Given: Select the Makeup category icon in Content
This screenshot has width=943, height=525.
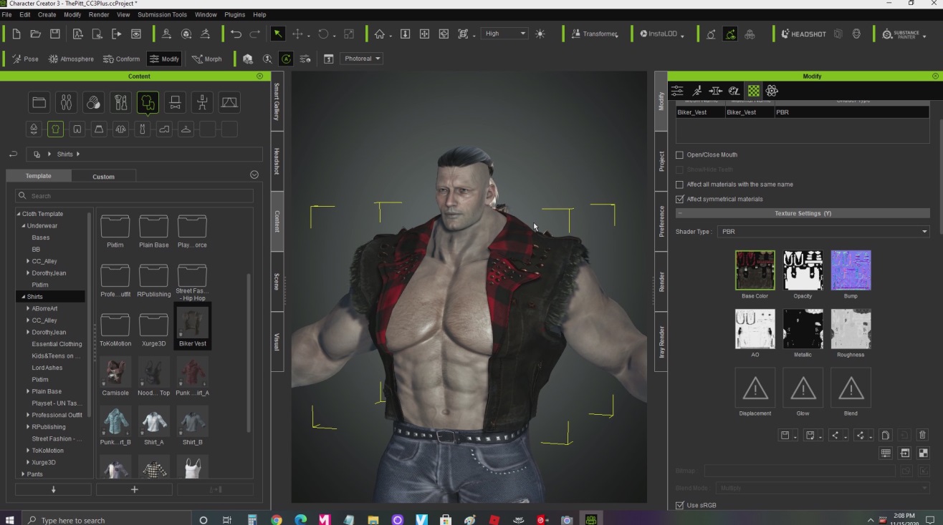Looking at the screenshot, I should [120, 102].
